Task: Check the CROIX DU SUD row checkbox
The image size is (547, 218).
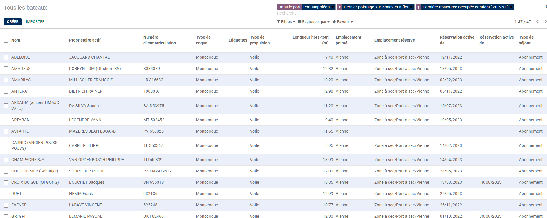Action: 6,183
